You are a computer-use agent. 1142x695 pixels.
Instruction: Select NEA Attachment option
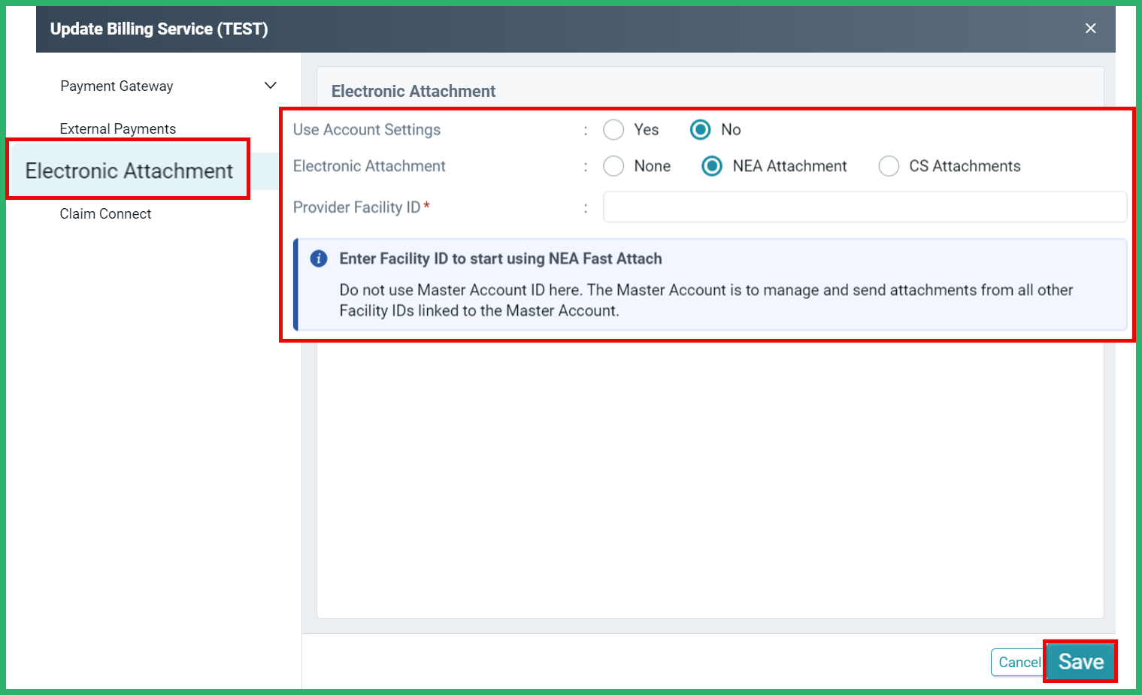(711, 166)
